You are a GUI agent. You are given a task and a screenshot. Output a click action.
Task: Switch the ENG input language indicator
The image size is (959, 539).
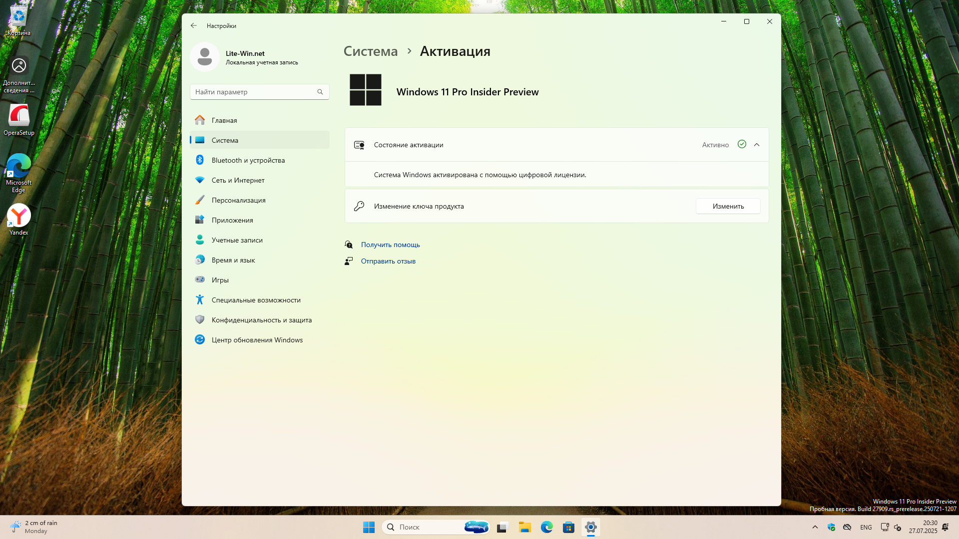(866, 527)
